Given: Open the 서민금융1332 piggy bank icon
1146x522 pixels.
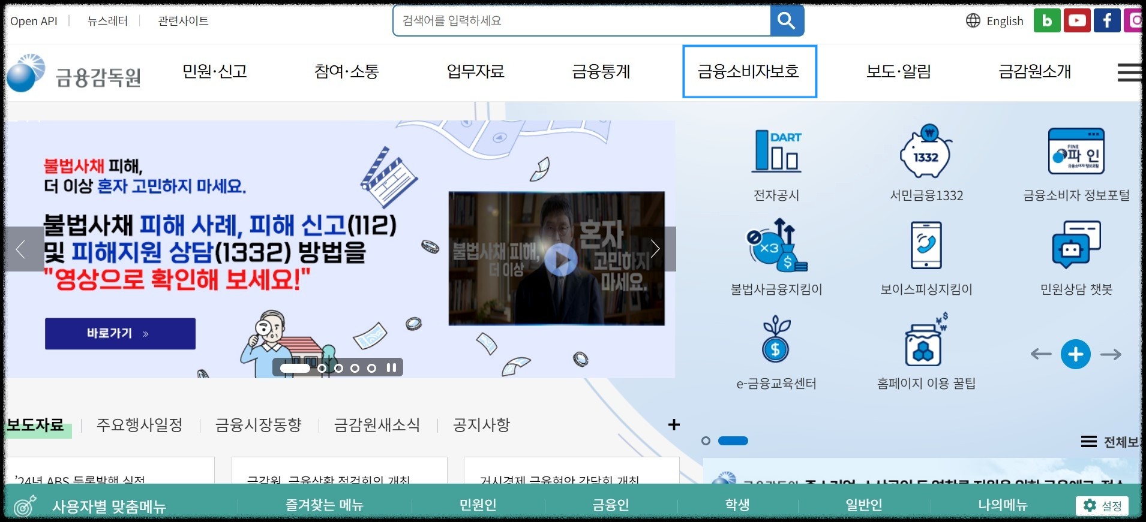Looking at the screenshot, I should point(926,152).
